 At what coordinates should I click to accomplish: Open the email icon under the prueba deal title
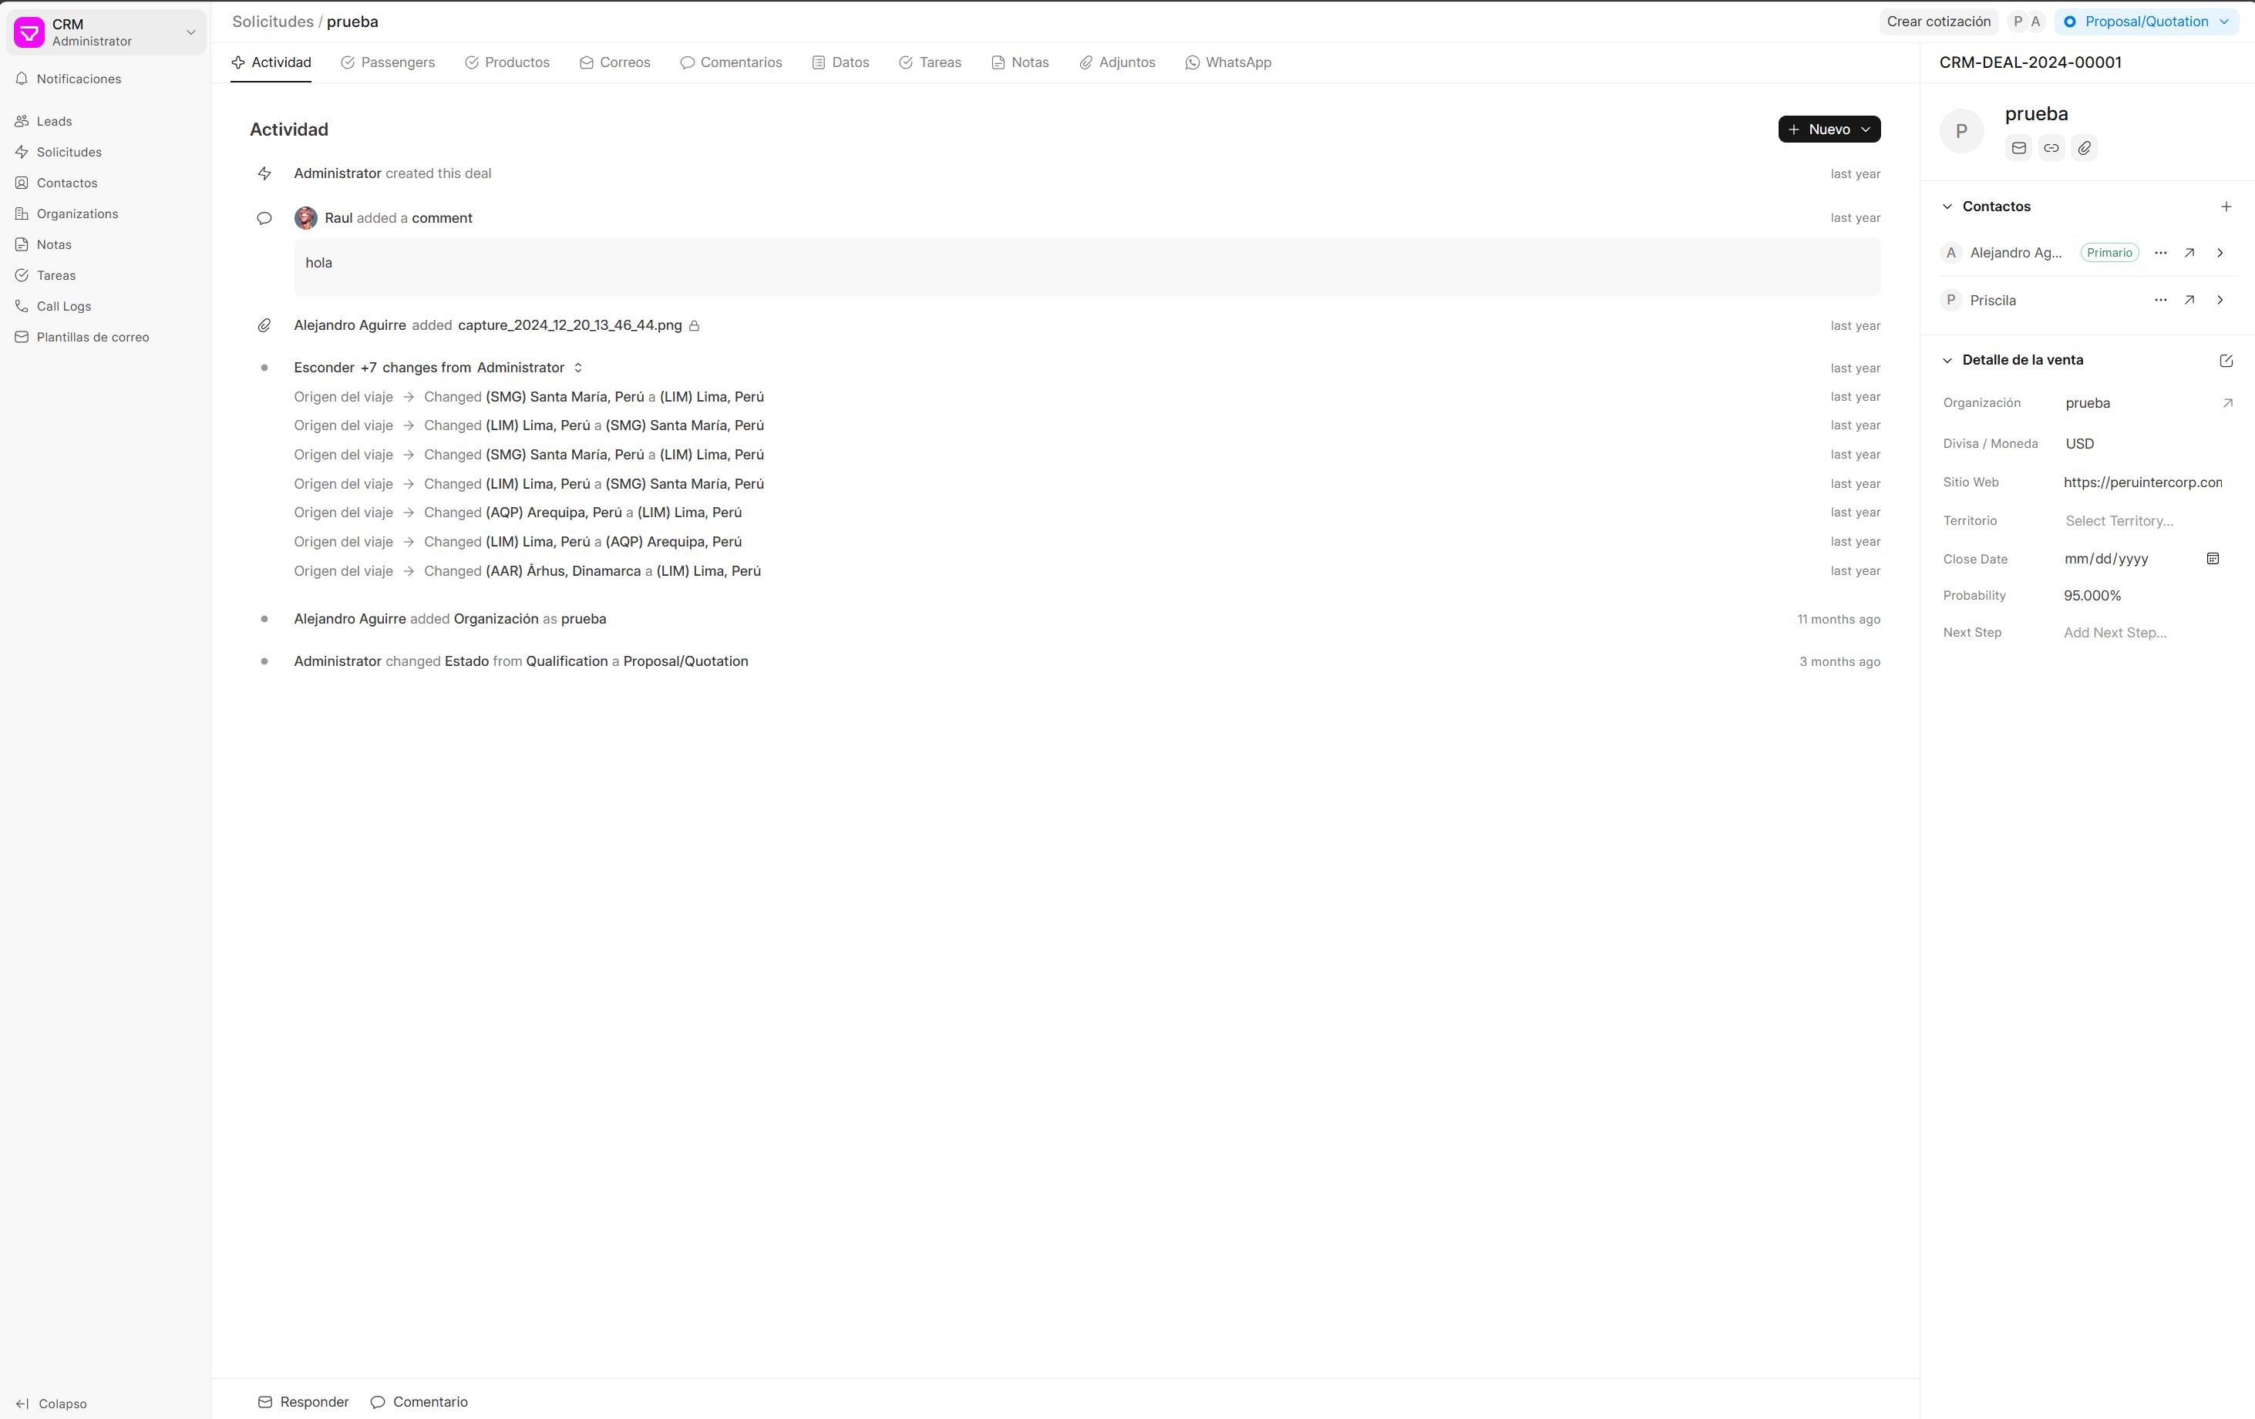tap(2018, 147)
